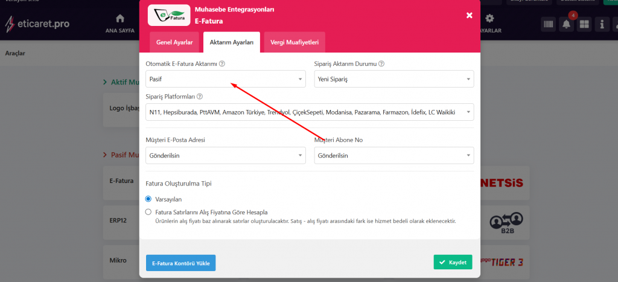Screen dimensions: 618x282
Task: Click the E-Fatura Kontörü Yükle button
Action: point(180,263)
